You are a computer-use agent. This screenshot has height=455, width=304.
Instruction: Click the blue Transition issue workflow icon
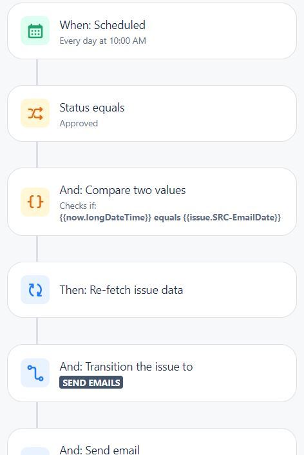[35, 373]
